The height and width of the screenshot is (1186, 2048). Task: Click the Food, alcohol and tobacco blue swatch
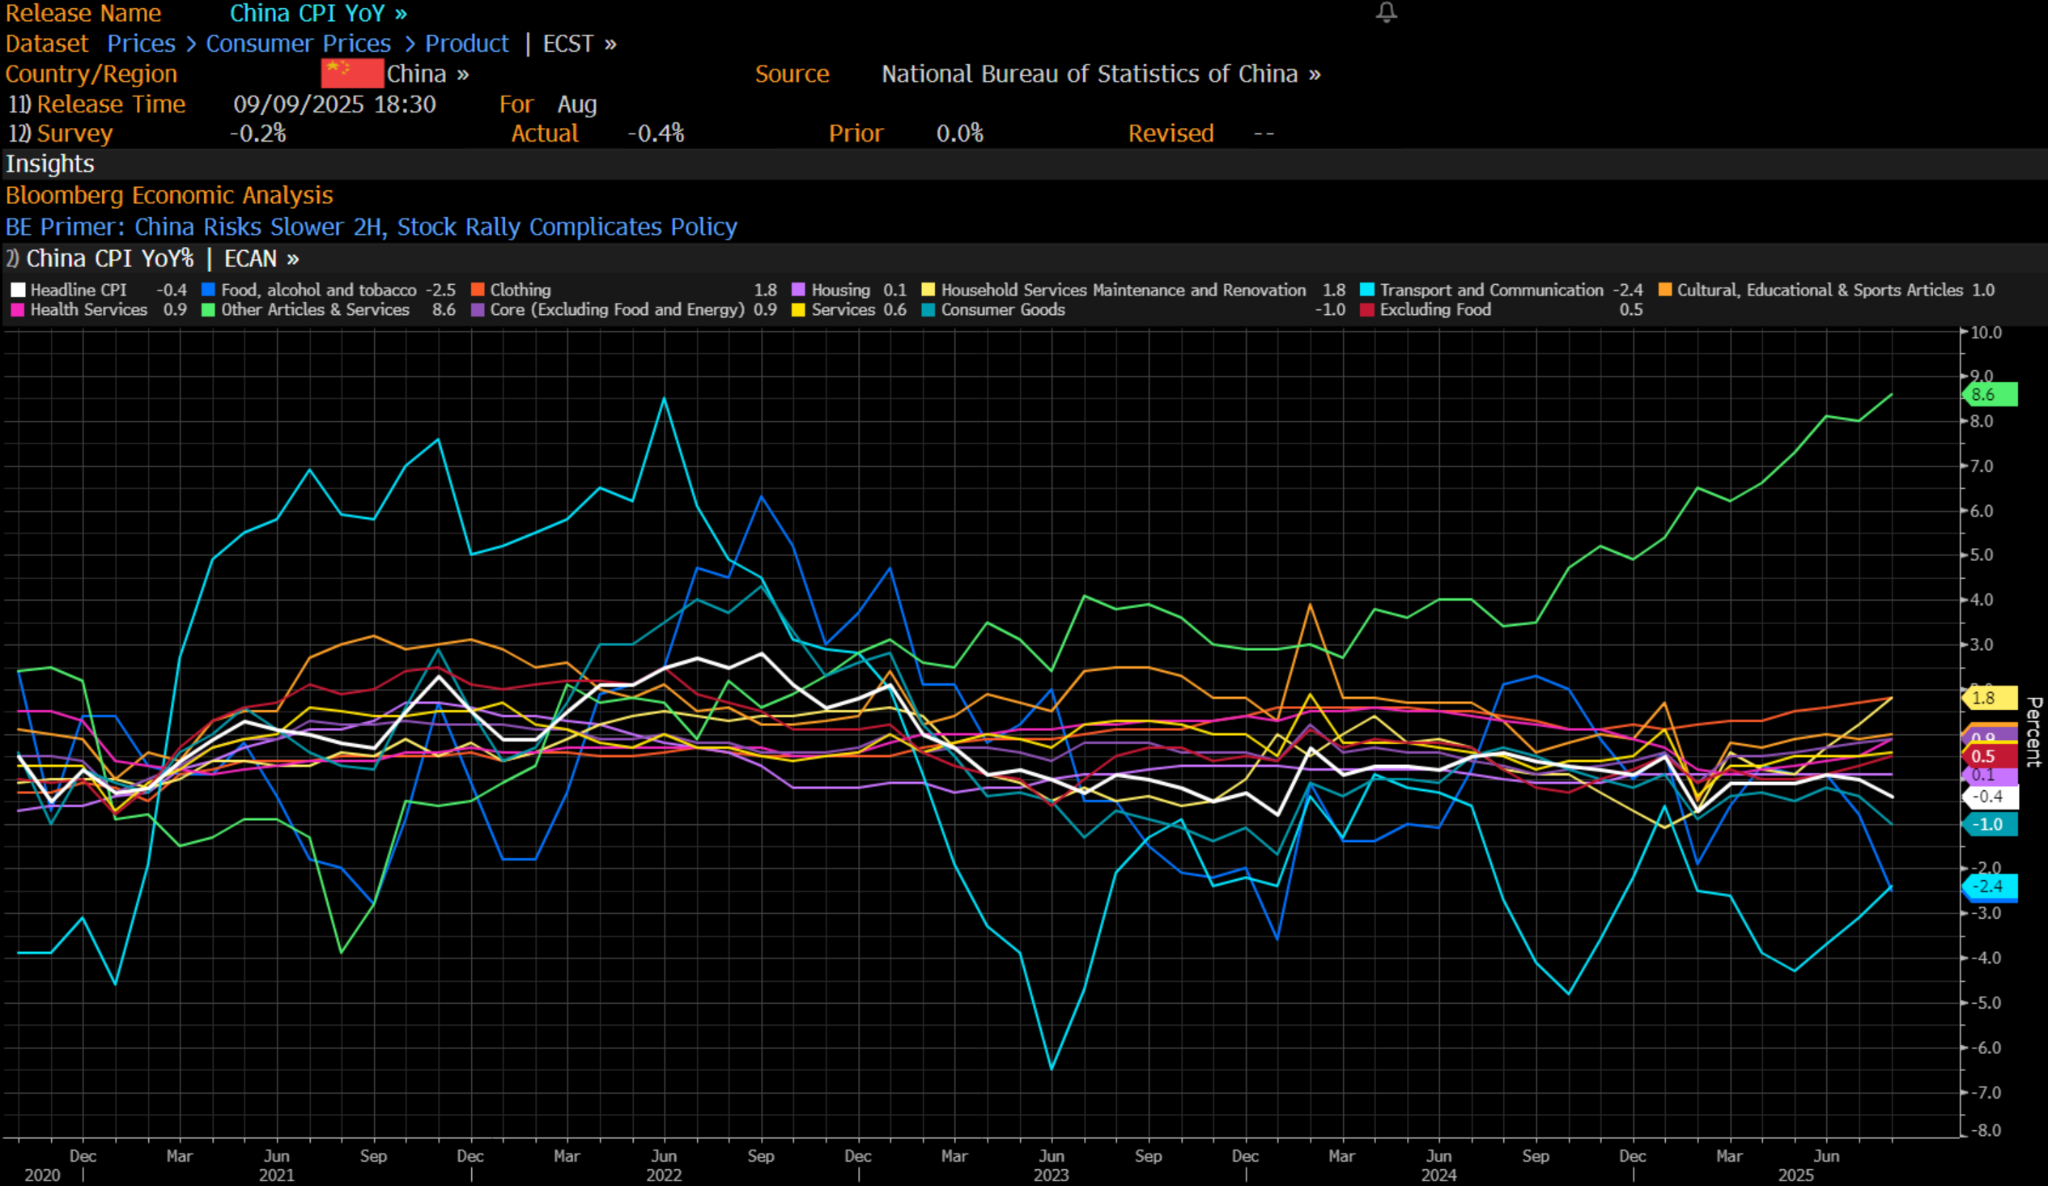209,290
